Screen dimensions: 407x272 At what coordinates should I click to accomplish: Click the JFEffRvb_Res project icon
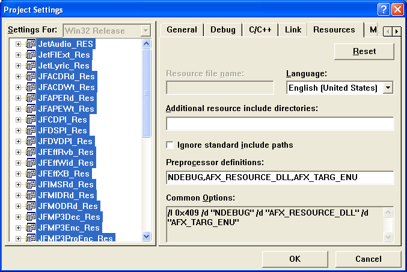click(31, 152)
